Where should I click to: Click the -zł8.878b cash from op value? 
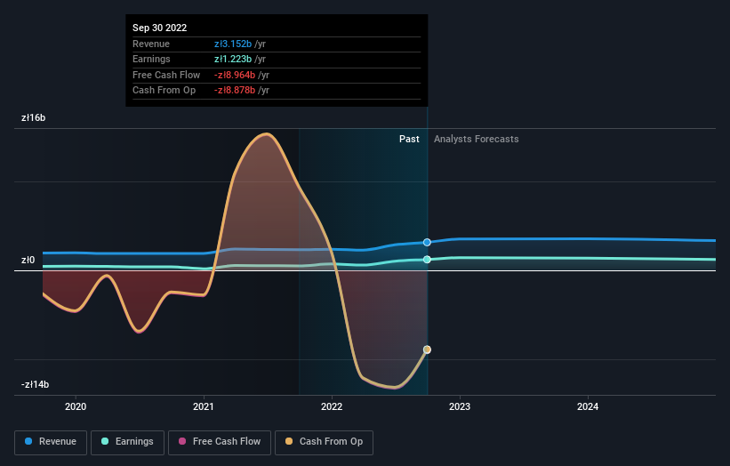[x=235, y=91]
